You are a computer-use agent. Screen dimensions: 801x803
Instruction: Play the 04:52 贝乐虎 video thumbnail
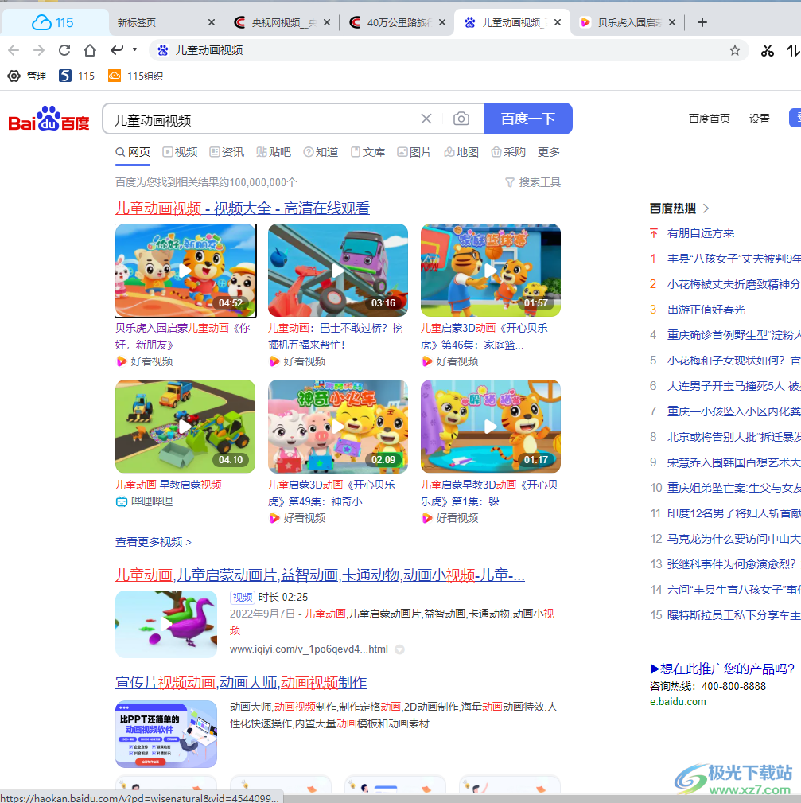185,271
